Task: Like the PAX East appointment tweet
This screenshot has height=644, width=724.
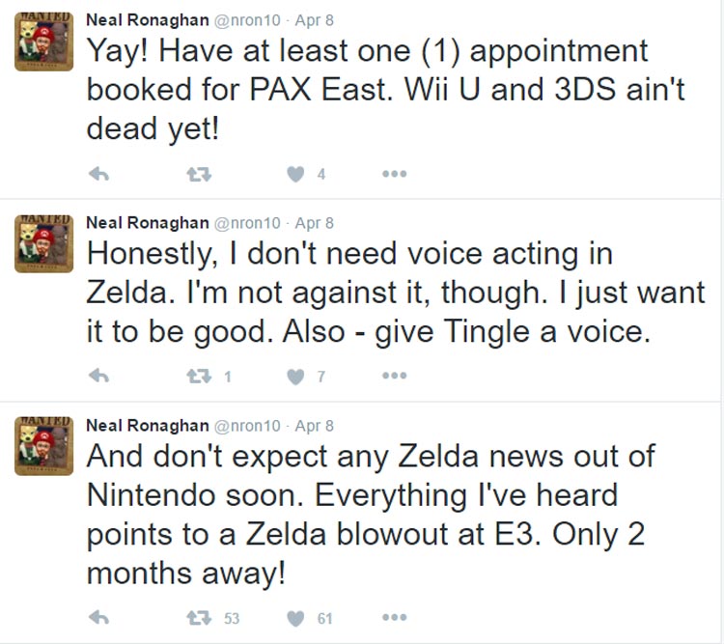Action: [x=296, y=175]
